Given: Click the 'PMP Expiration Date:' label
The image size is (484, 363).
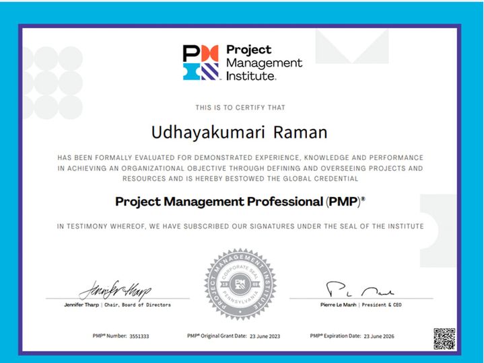Looking at the screenshot, I should click(x=335, y=336).
